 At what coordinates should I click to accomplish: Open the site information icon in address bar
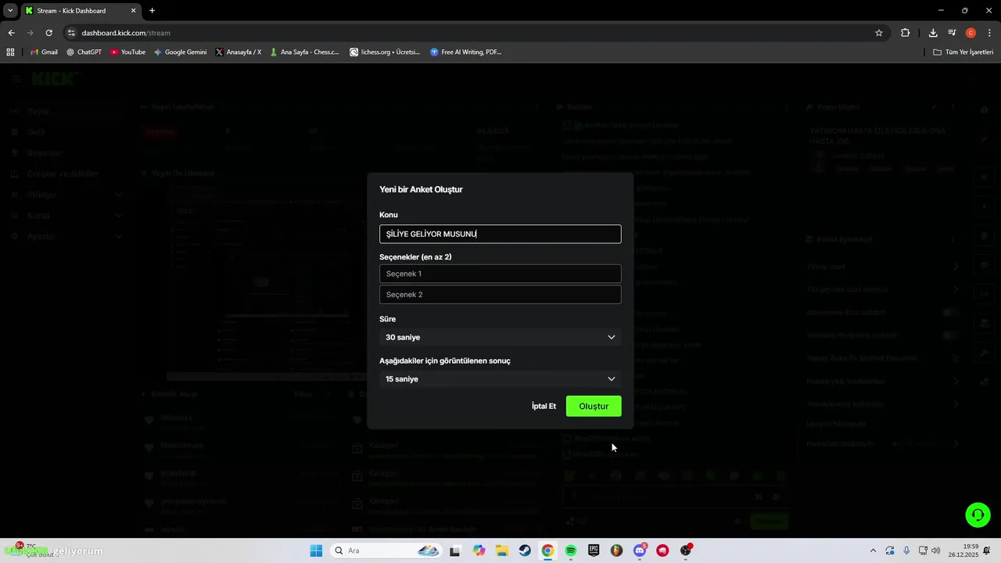click(x=71, y=33)
